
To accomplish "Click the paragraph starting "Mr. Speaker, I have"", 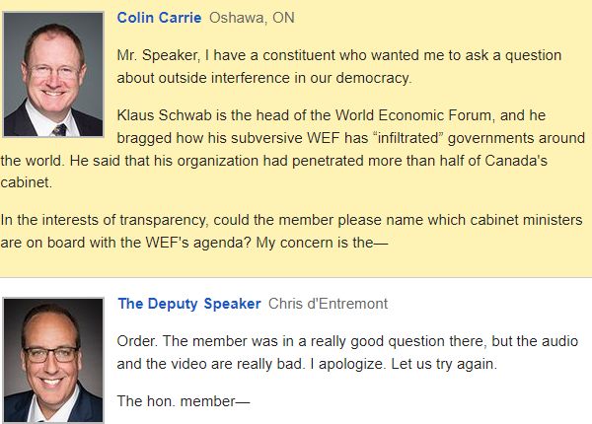I will tap(339, 66).
